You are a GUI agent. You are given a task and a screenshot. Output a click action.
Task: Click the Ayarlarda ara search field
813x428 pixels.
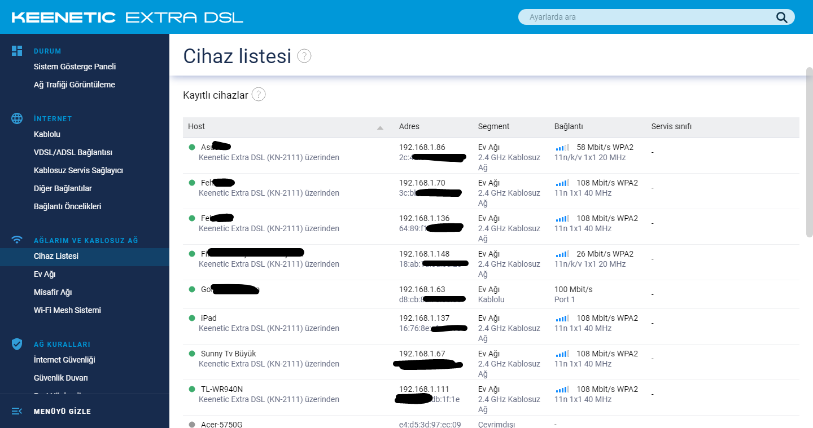pyautogui.click(x=656, y=17)
